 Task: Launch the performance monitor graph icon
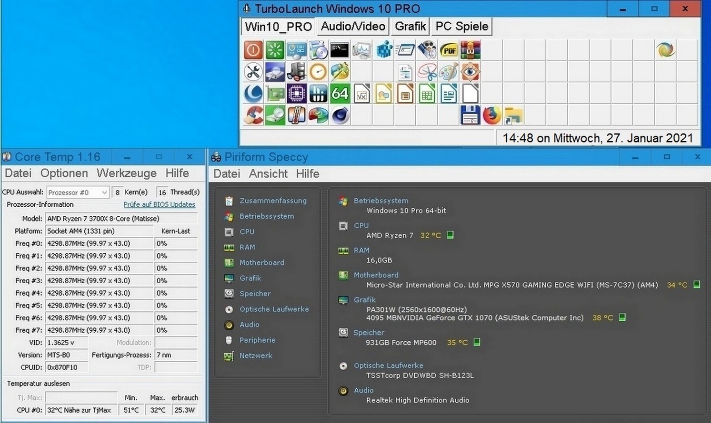click(x=361, y=50)
